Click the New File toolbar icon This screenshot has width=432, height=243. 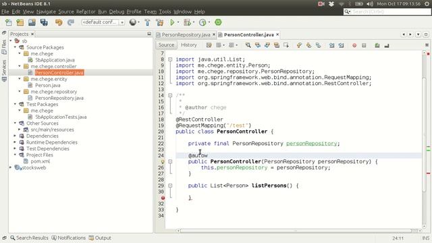coord(9,22)
